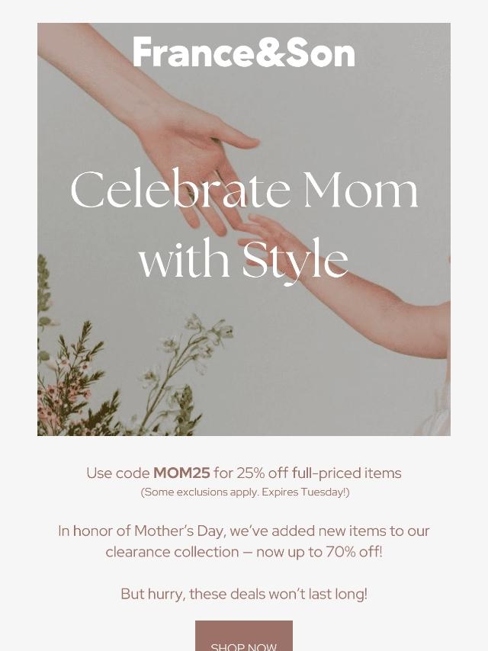This screenshot has width=488, height=651.
Task: Click "In honor of Mother's Day" sentence
Action: (141, 531)
